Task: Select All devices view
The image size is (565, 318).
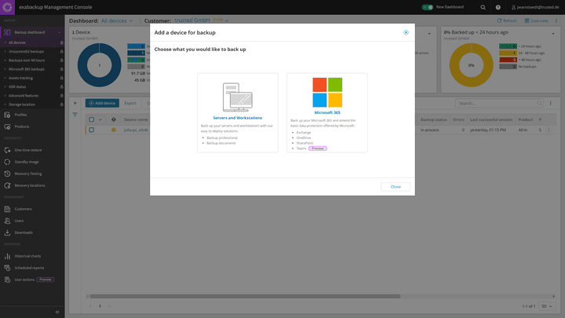Action: 17,42
